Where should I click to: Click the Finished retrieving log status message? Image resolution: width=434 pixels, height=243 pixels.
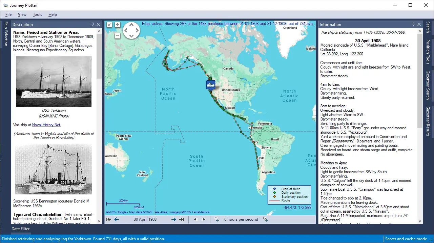coord(83,239)
